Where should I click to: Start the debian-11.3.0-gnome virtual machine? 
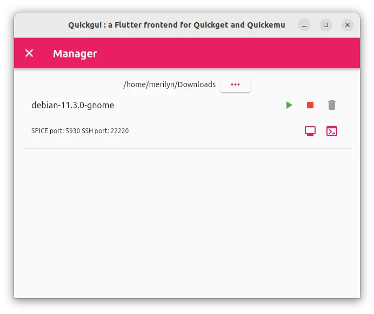tap(289, 105)
